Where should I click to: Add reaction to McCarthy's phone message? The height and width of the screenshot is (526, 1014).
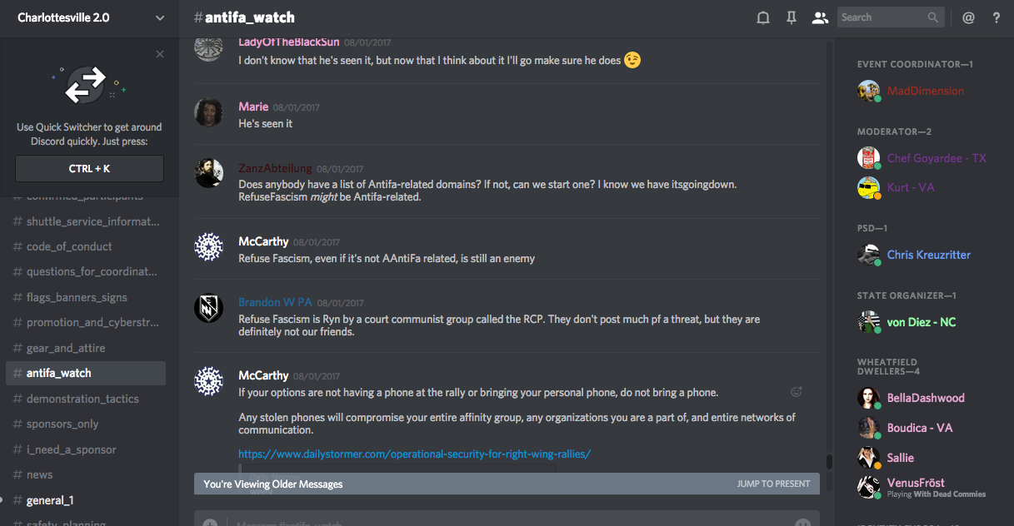[796, 391]
